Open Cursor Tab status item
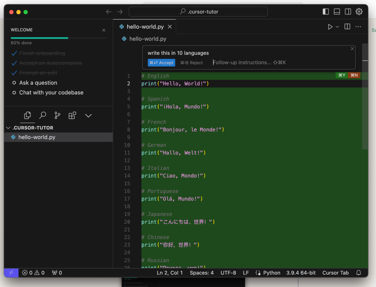The image size is (376, 287). coord(336,273)
